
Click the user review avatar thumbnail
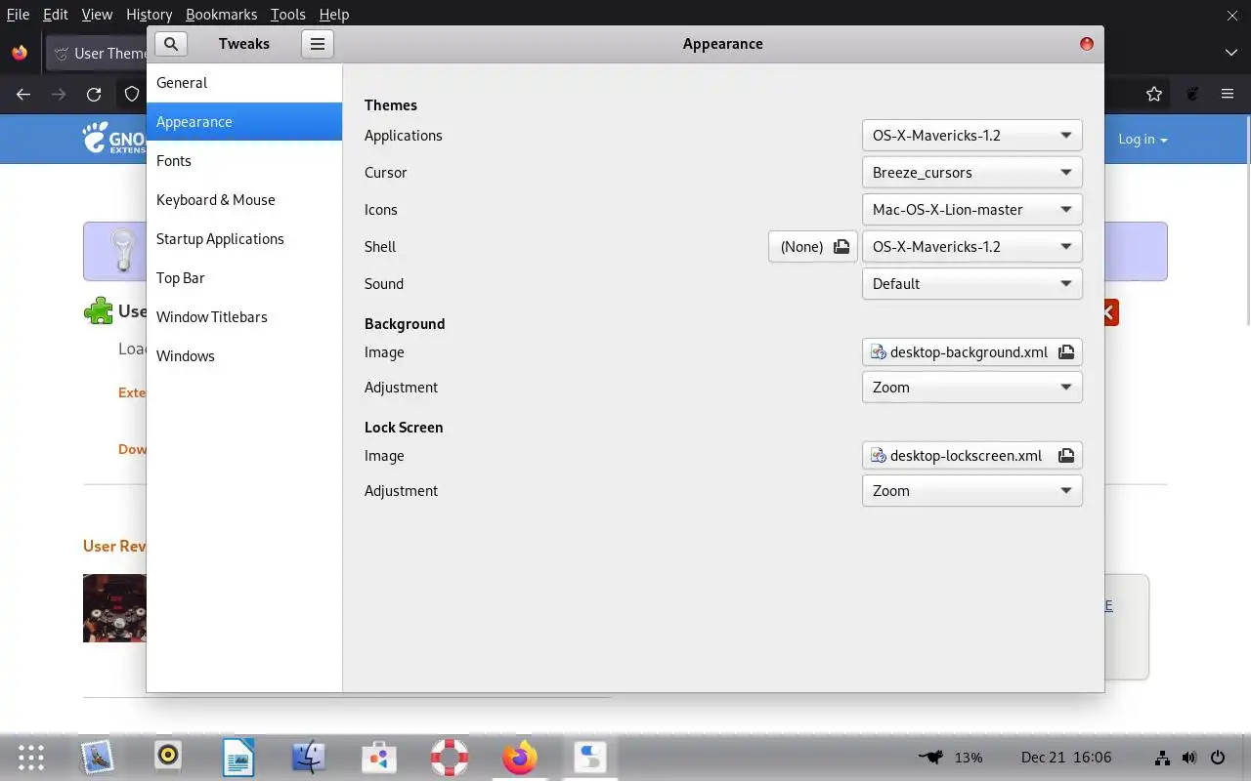(114, 608)
